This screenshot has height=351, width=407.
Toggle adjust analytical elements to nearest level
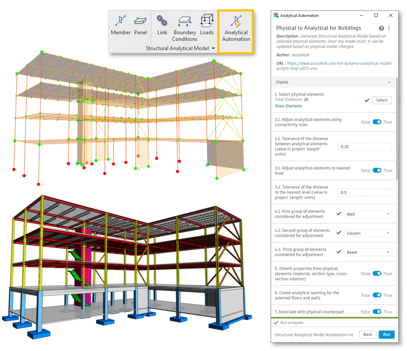click(x=377, y=171)
